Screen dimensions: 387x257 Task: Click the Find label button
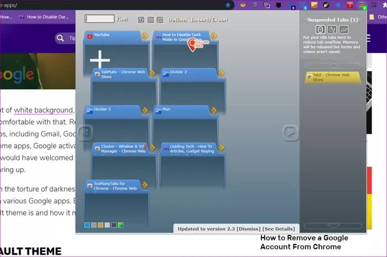point(122,19)
